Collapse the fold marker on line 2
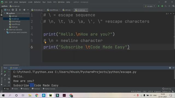The image size is (175, 98). [42, 21]
